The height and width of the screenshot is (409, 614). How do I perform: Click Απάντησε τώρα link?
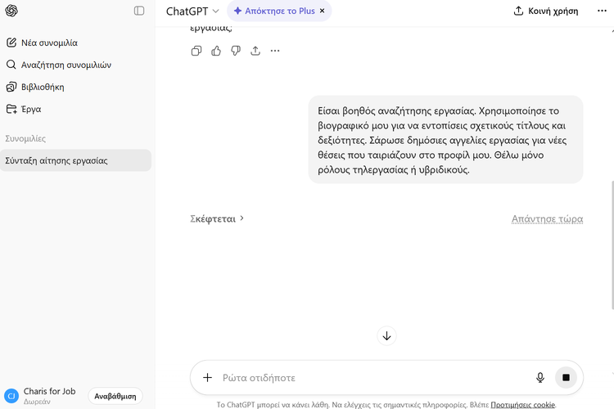point(547,218)
